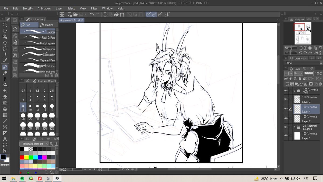Open the Filter menu
Screen dimensions: 323x182
94,9
